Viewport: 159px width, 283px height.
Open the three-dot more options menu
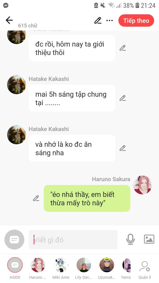[x=109, y=21]
